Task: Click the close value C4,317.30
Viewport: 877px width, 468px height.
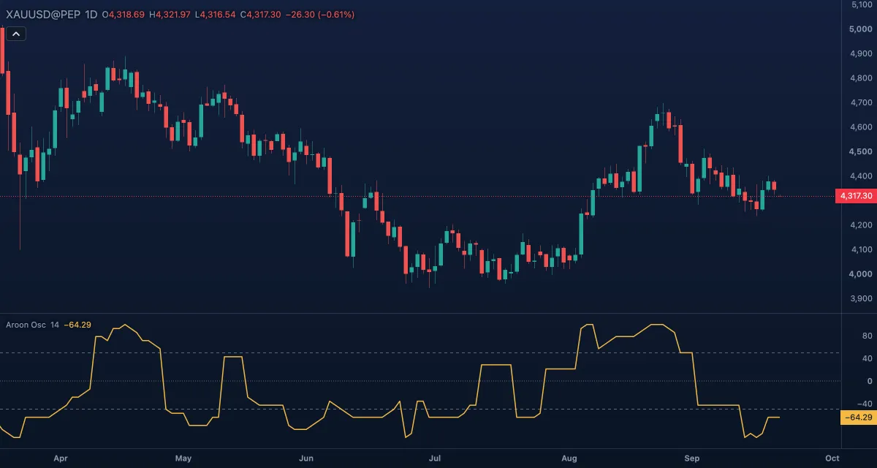Action: coord(261,15)
